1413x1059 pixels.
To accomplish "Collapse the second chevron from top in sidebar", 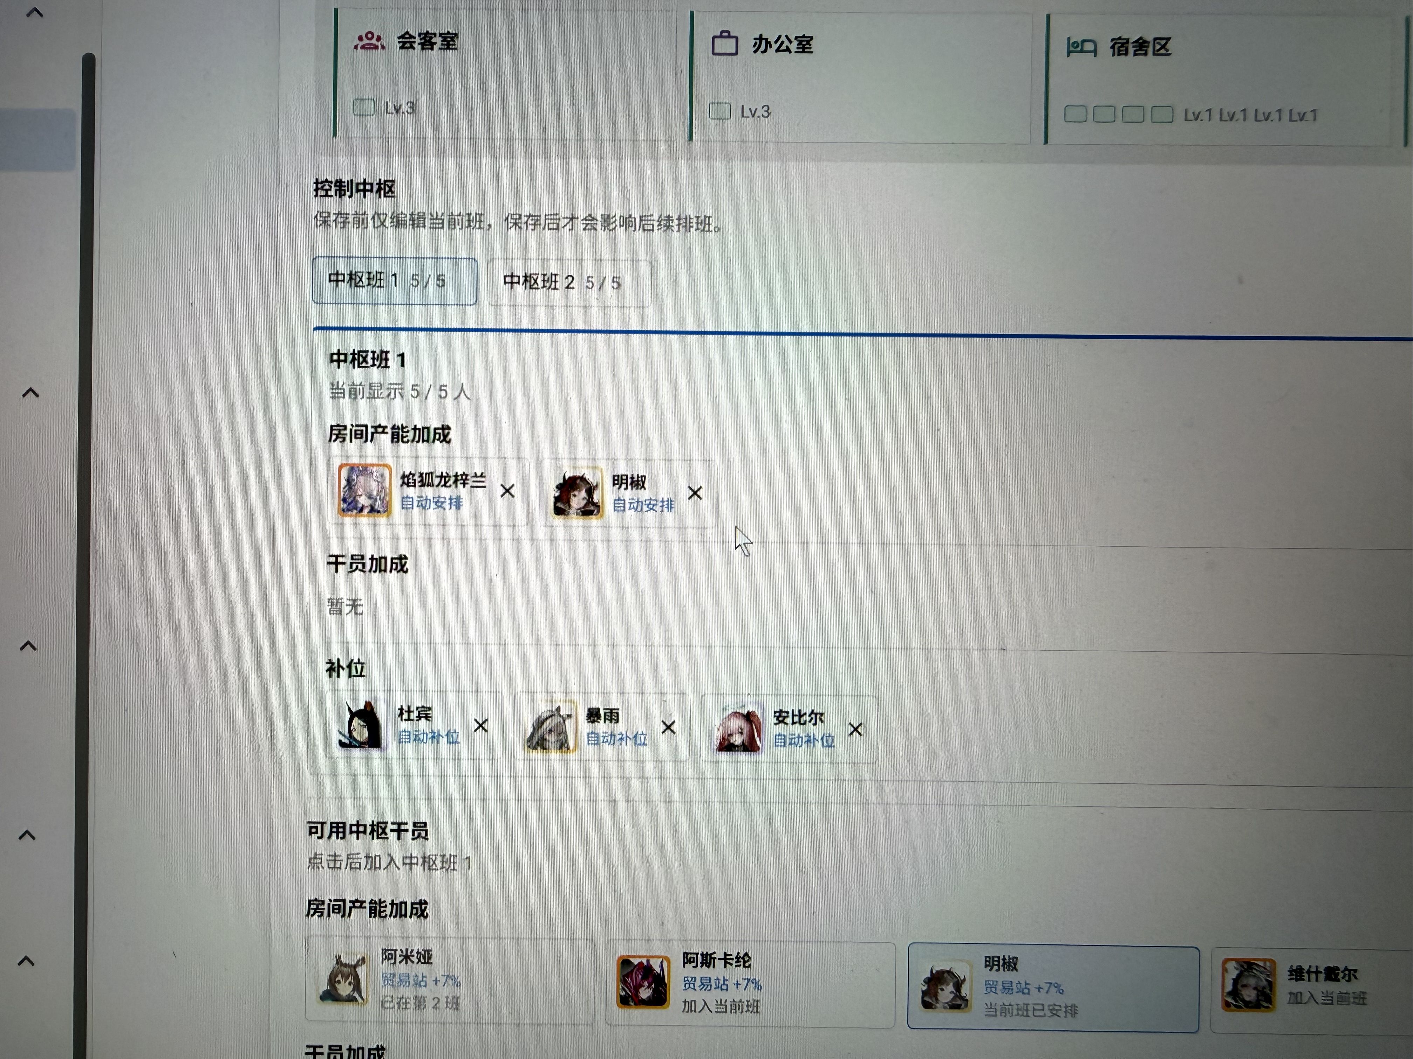I will tap(30, 393).
